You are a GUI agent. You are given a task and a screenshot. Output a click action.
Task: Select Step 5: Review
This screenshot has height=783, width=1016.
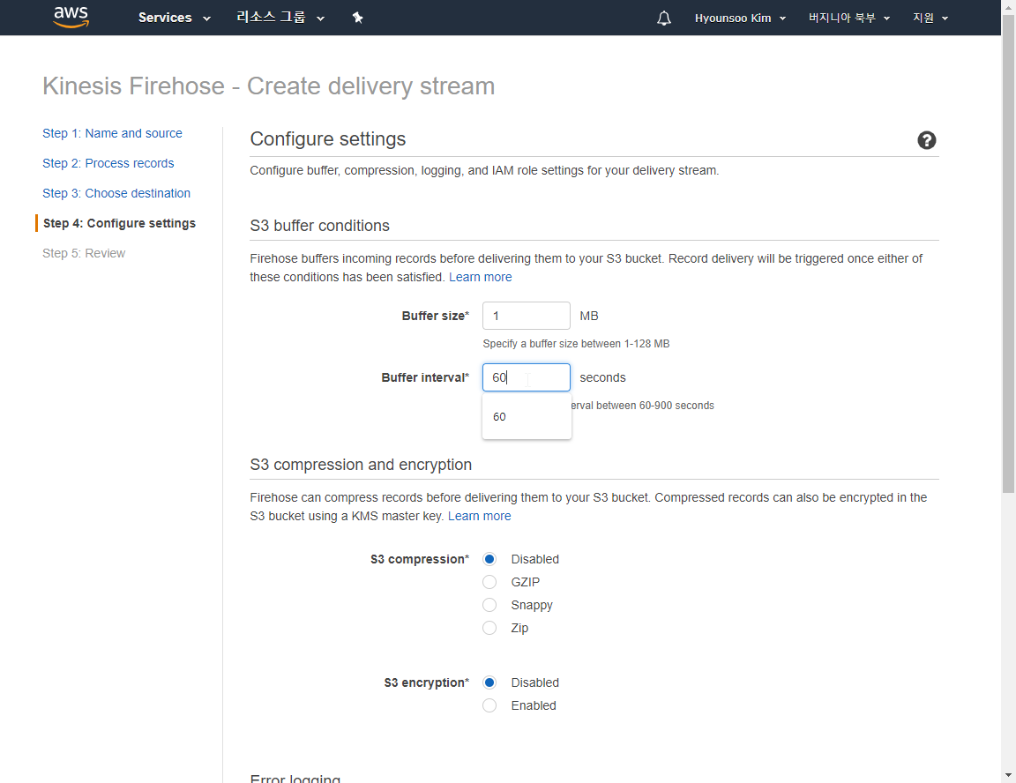click(x=84, y=253)
